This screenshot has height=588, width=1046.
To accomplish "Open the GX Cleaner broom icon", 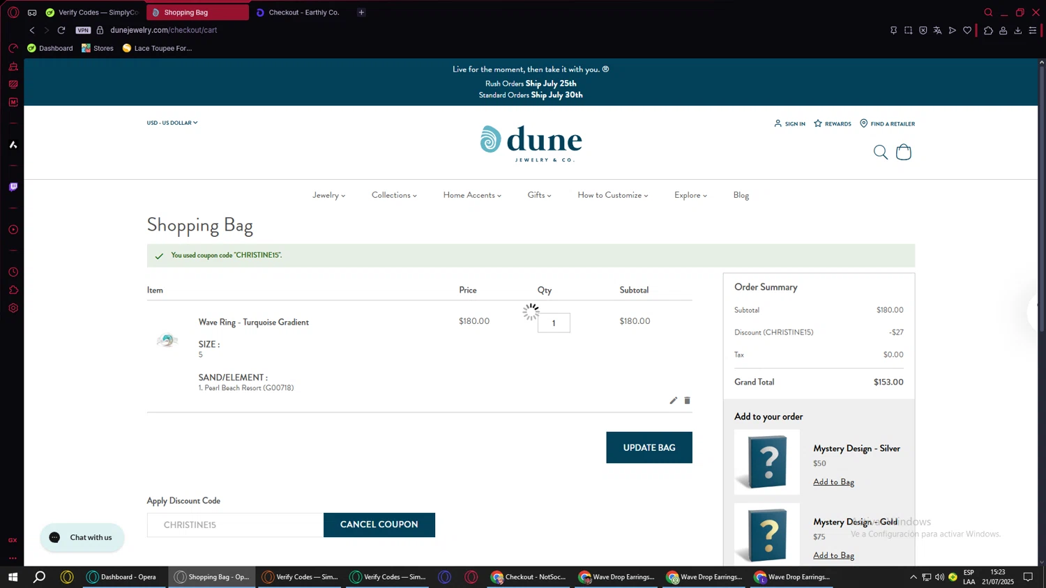I will [x=13, y=66].
